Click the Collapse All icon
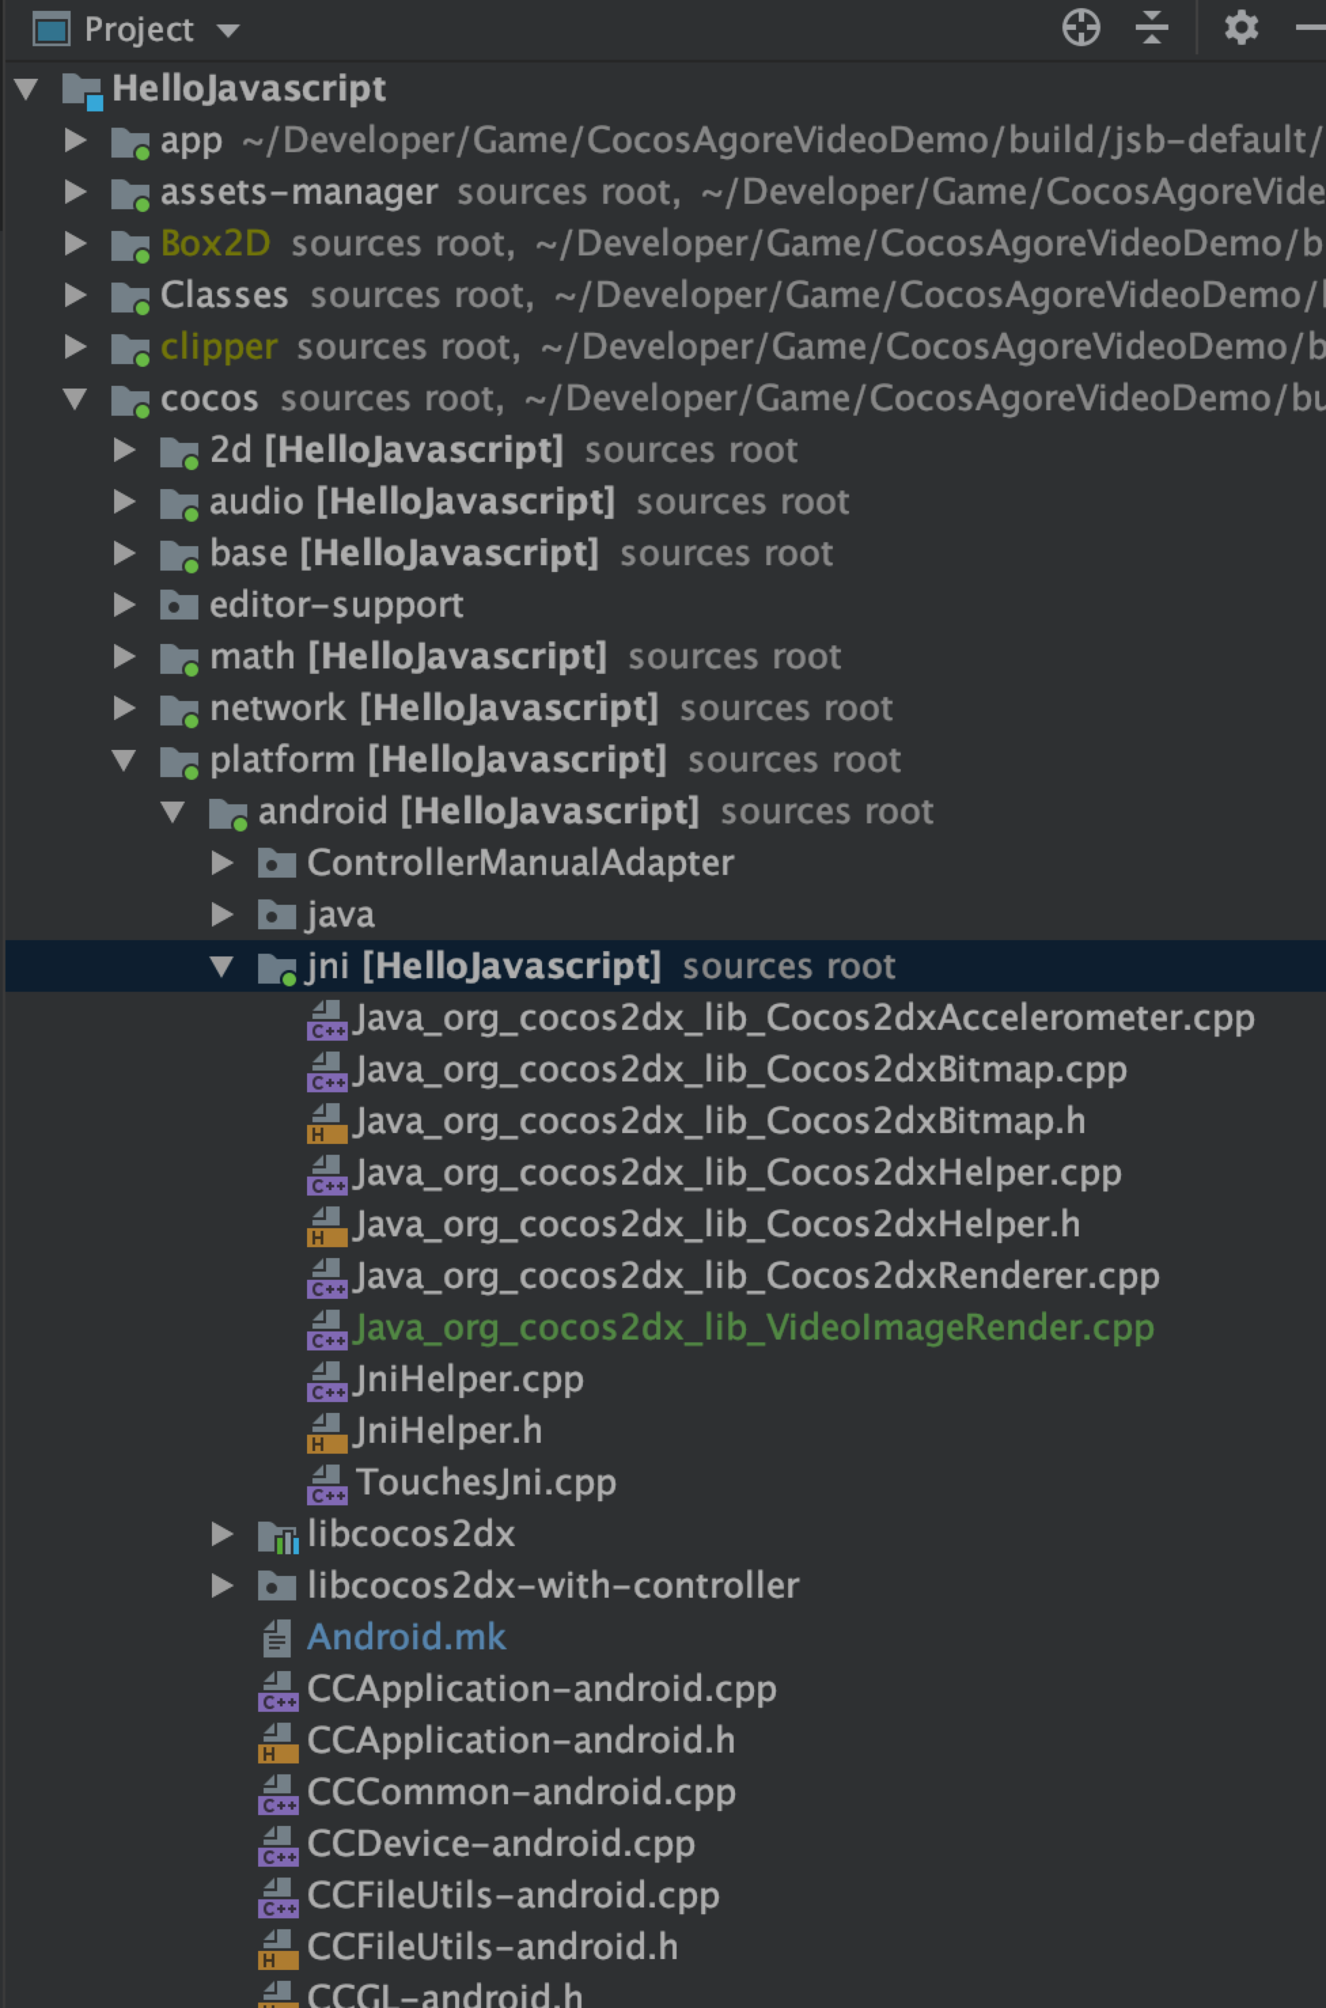 click(x=1152, y=29)
